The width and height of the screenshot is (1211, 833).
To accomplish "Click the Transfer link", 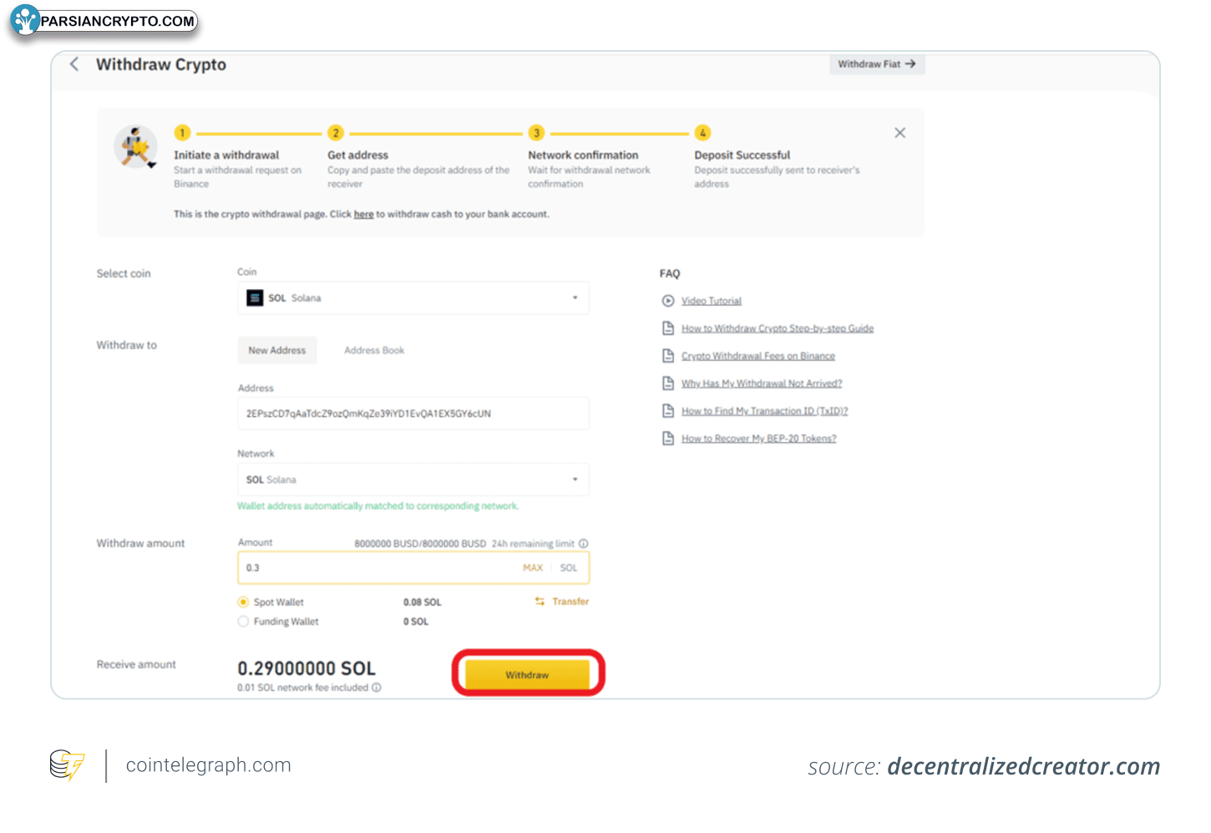I will (x=570, y=602).
